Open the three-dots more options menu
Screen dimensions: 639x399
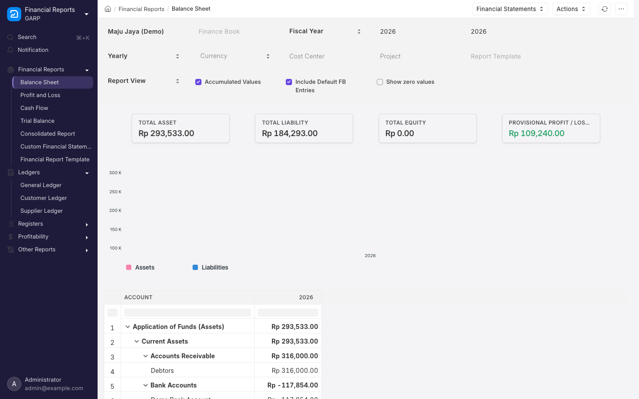[x=621, y=9]
